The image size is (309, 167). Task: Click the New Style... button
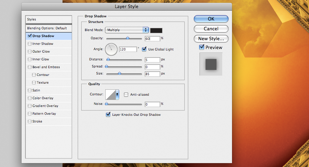(x=211, y=38)
